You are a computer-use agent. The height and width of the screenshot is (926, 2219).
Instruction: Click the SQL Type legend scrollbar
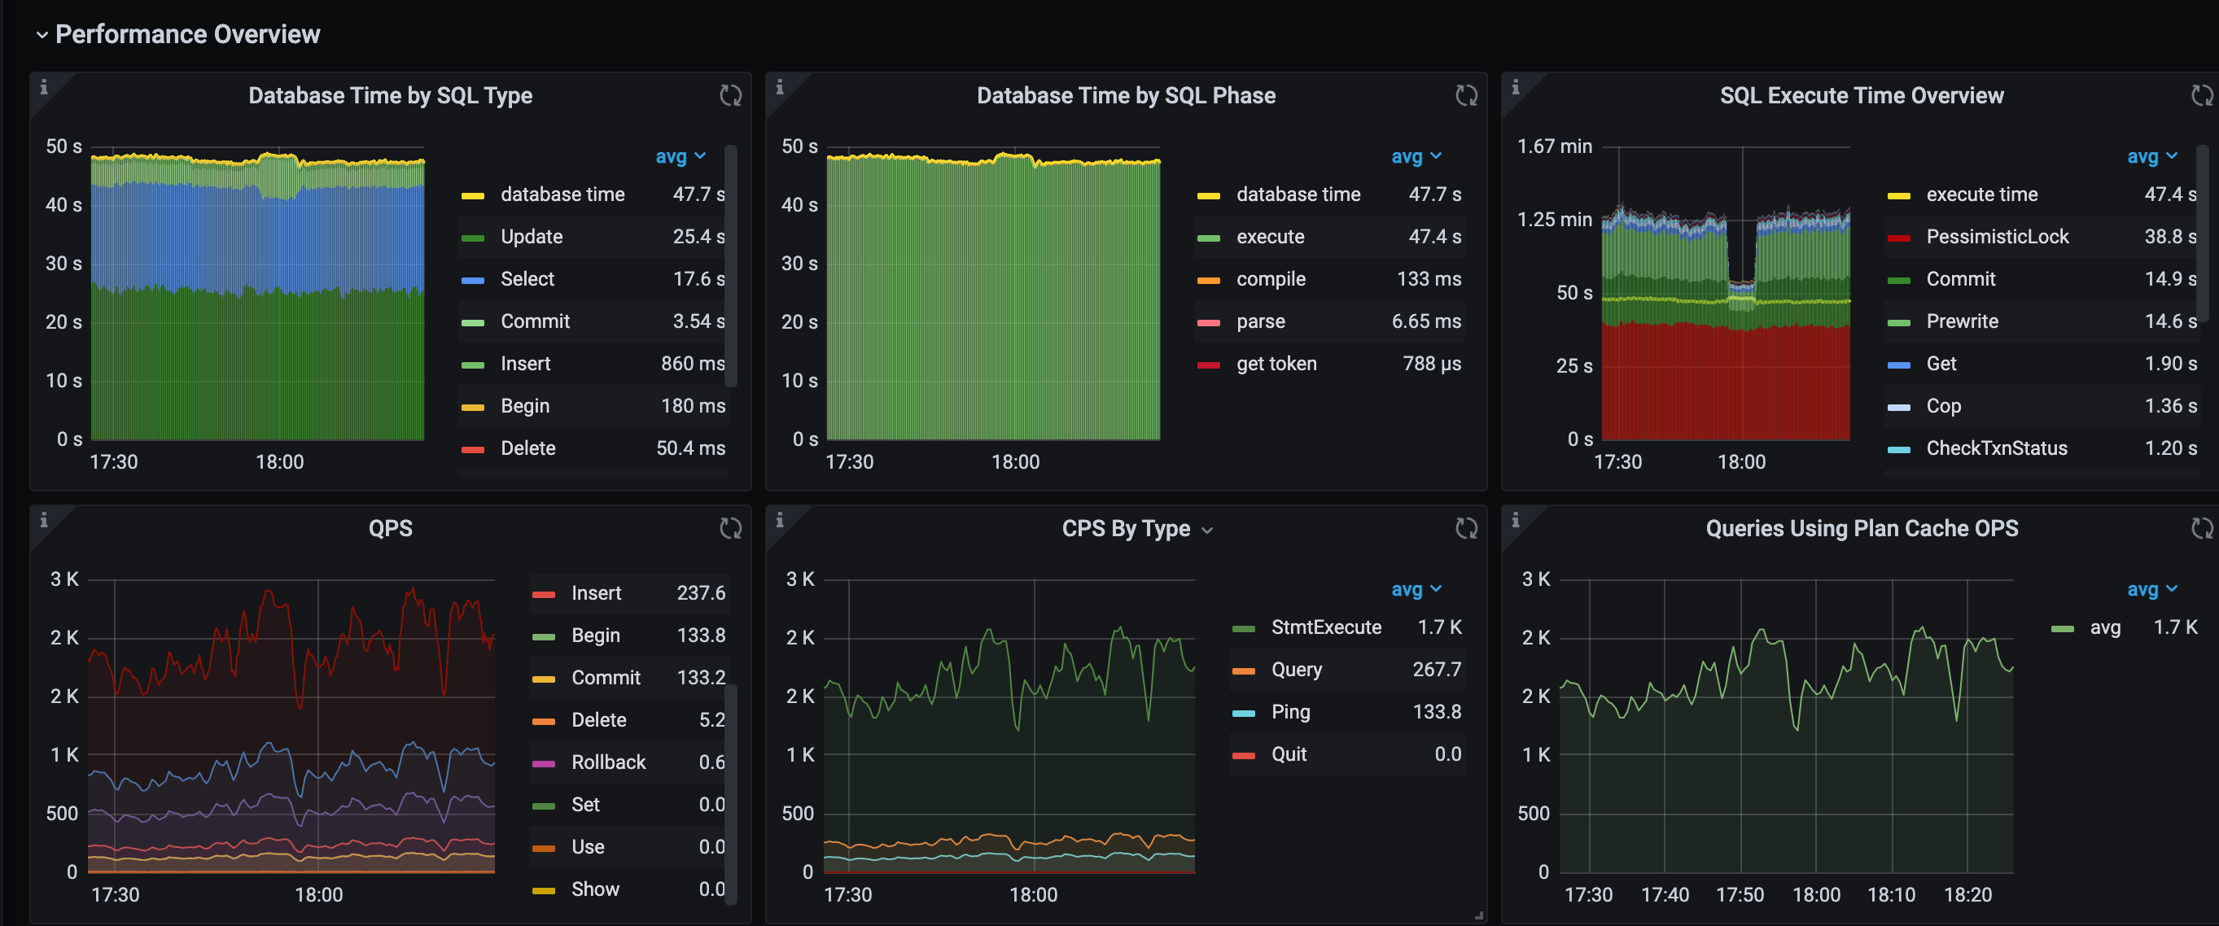click(x=730, y=267)
